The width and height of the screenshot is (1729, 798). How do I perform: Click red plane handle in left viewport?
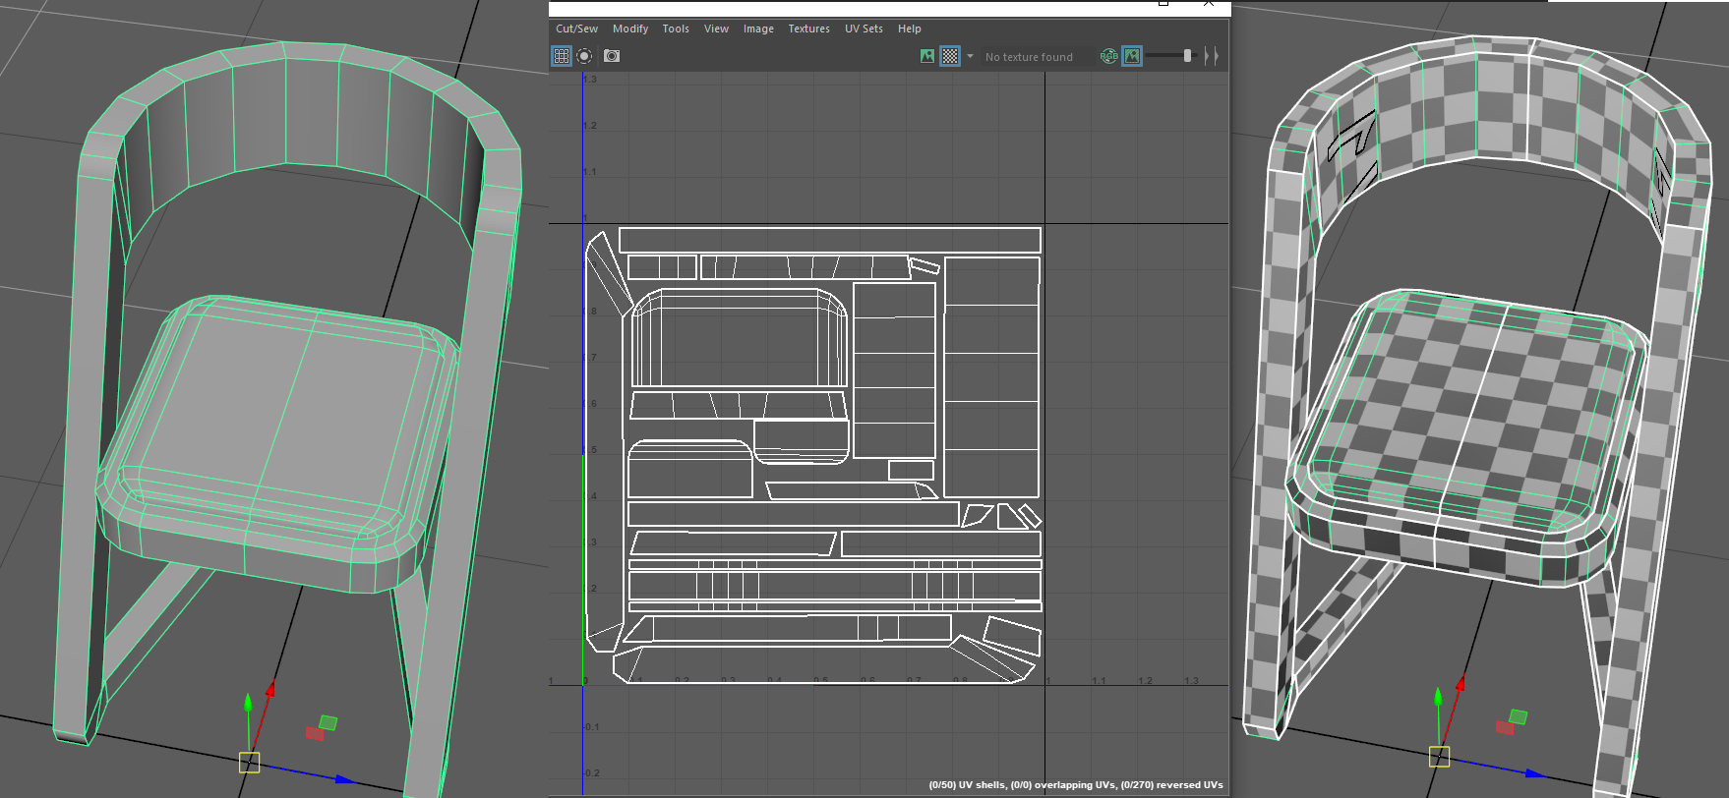click(315, 733)
